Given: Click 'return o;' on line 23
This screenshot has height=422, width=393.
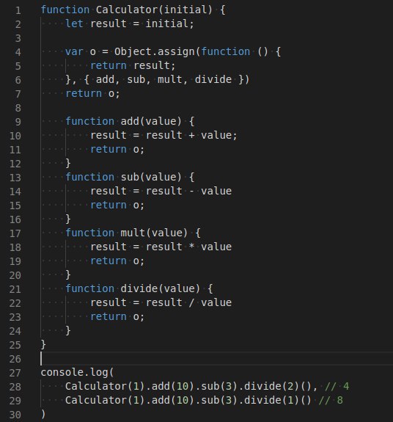Looking at the screenshot, I should pos(117,317).
